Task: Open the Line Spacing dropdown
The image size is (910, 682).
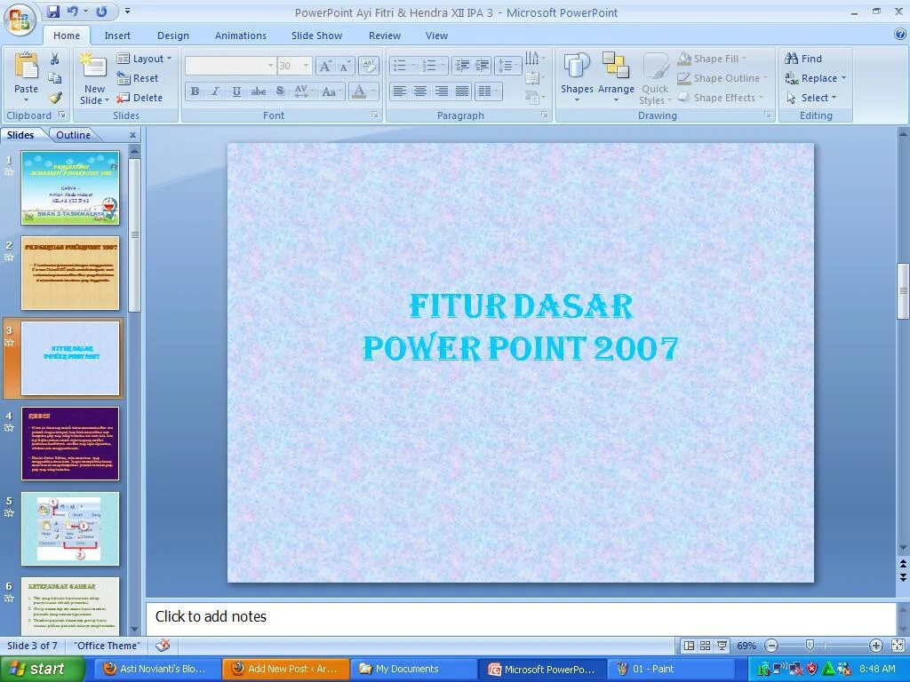Action: point(507,66)
